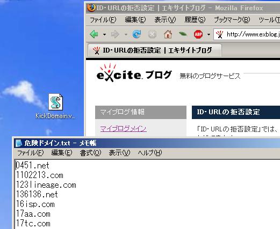Click the line 0451.net in Notepad
Screen dimensions: 280x229
tap(32, 165)
